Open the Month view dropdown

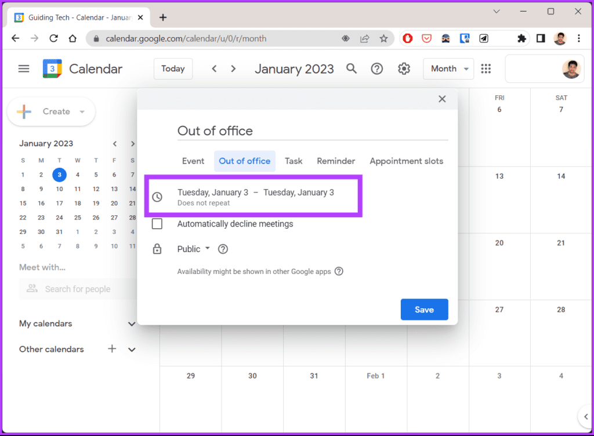pyautogui.click(x=448, y=69)
